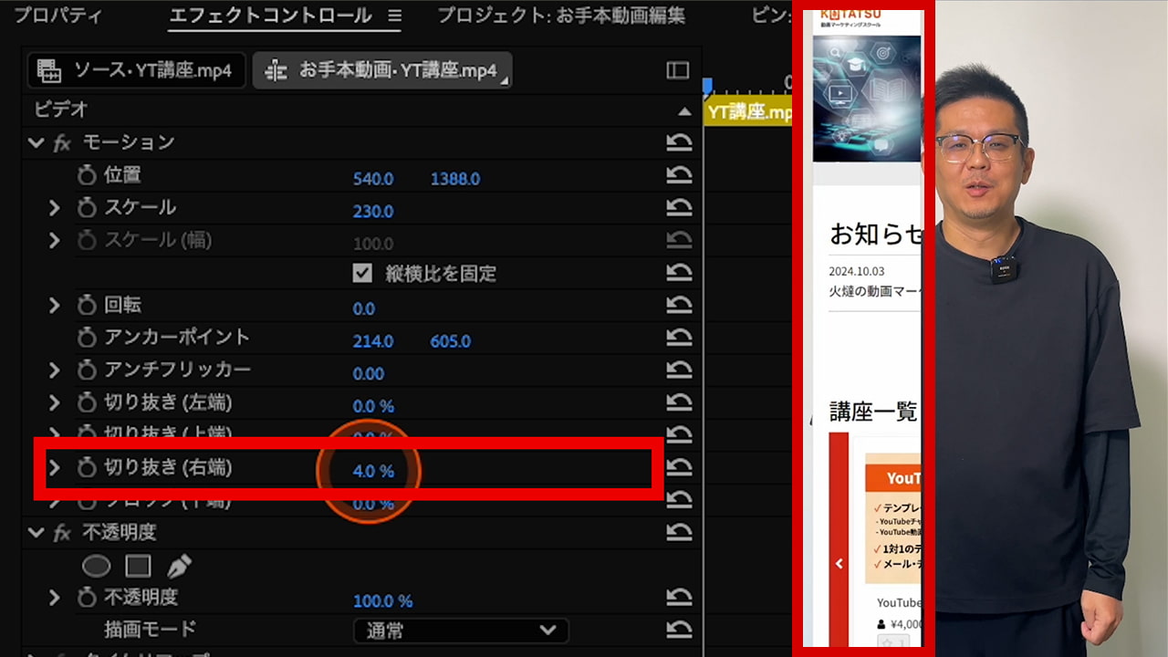The image size is (1168, 657).
Task: Reset the モーション effect
Action: click(679, 143)
